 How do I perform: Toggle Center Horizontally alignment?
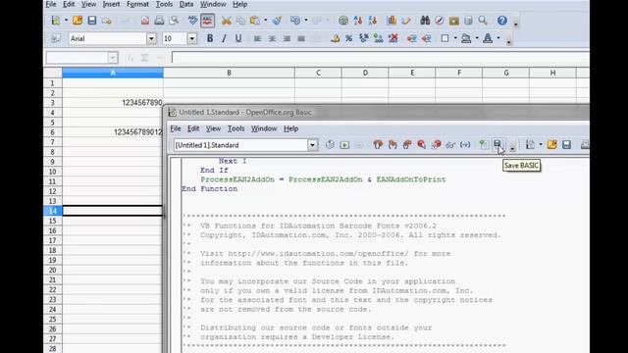click(x=272, y=38)
